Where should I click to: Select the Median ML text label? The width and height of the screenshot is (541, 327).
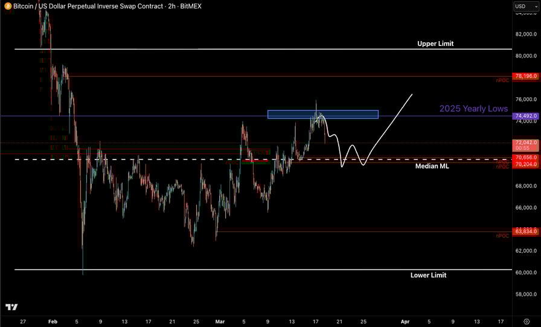tap(432, 166)
